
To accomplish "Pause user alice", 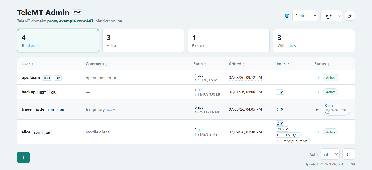I will coord(318,132).
